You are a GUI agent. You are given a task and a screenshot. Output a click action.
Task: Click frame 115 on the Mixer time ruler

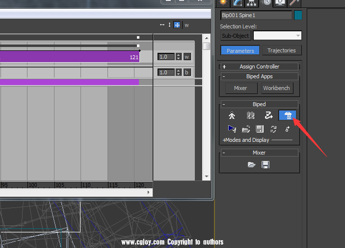tap(113, 185)
